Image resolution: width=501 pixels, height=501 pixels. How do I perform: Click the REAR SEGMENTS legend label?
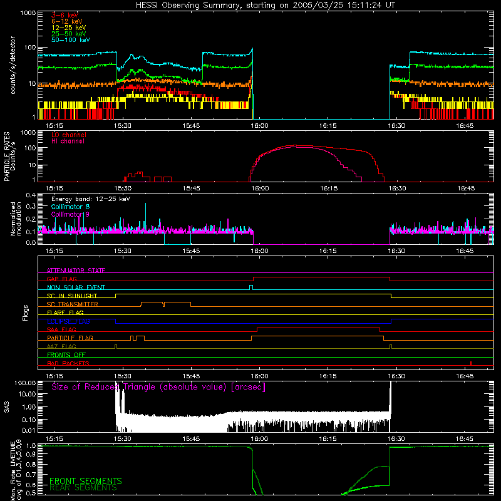coord(83,488)
